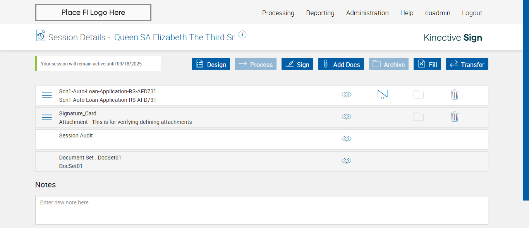Screen dimensions: 529x228
Task: Open the Administration menu
Action: coord(367,13)
